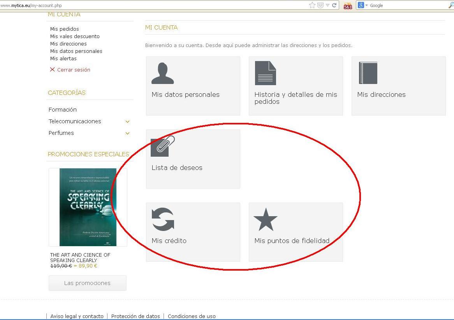Click the red X logout icon
Image resolution: width=454 pixels, height=320 pixels.
pyautogui.click(x=52, y=69)
